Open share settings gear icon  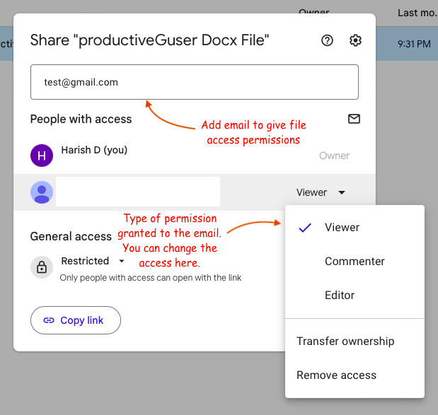(355, 40)
